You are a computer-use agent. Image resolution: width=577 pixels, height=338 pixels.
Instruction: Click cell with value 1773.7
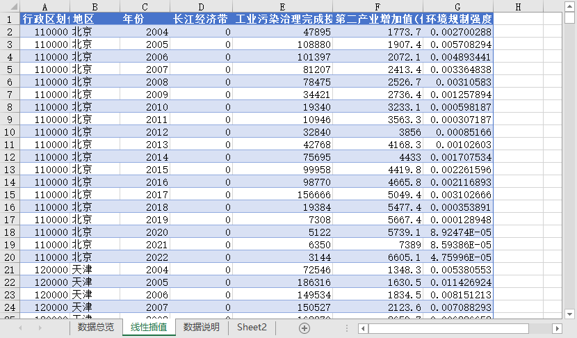[x=378, y=32]
